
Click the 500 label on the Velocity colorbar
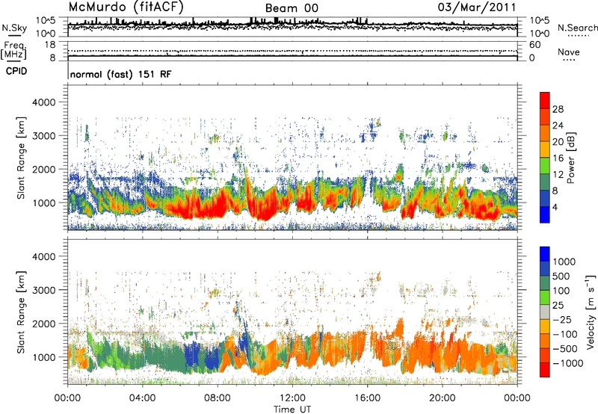pos(561,276)
